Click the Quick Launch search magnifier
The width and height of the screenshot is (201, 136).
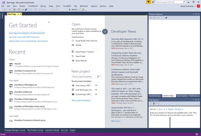(x=184, y=2)
